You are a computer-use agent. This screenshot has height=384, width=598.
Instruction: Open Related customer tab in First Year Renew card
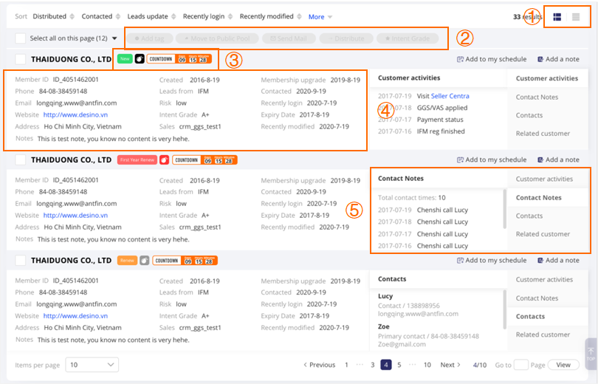click(543, 234)
